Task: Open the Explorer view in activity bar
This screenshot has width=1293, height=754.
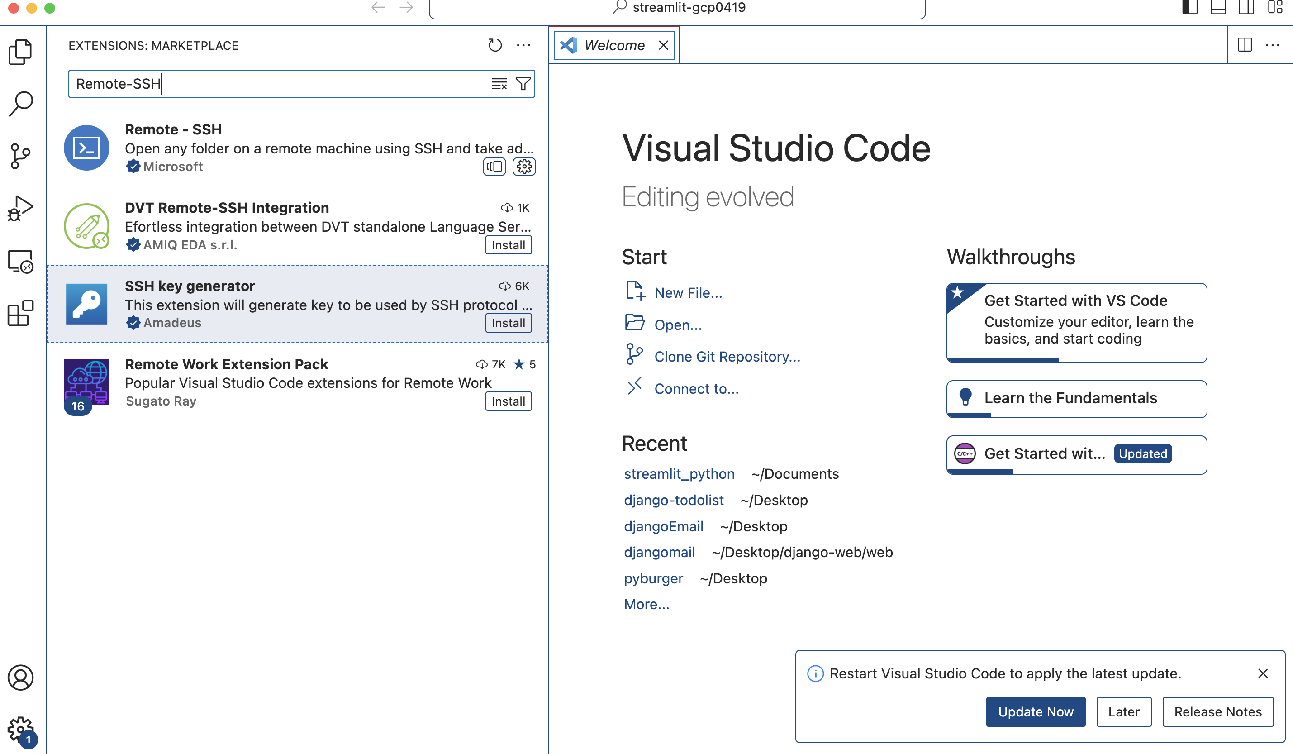Action: (x=20, y=52)
